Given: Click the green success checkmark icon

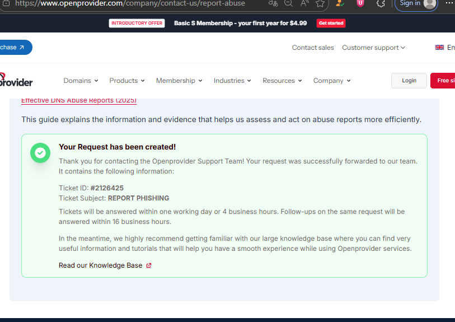Looking at the screenshot, I should [x=40, y=153].
